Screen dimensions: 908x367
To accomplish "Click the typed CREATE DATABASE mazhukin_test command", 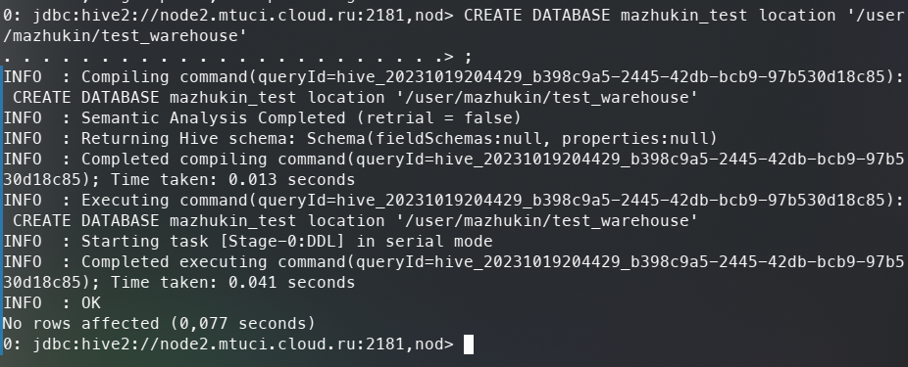I will [x=683, y=15].
